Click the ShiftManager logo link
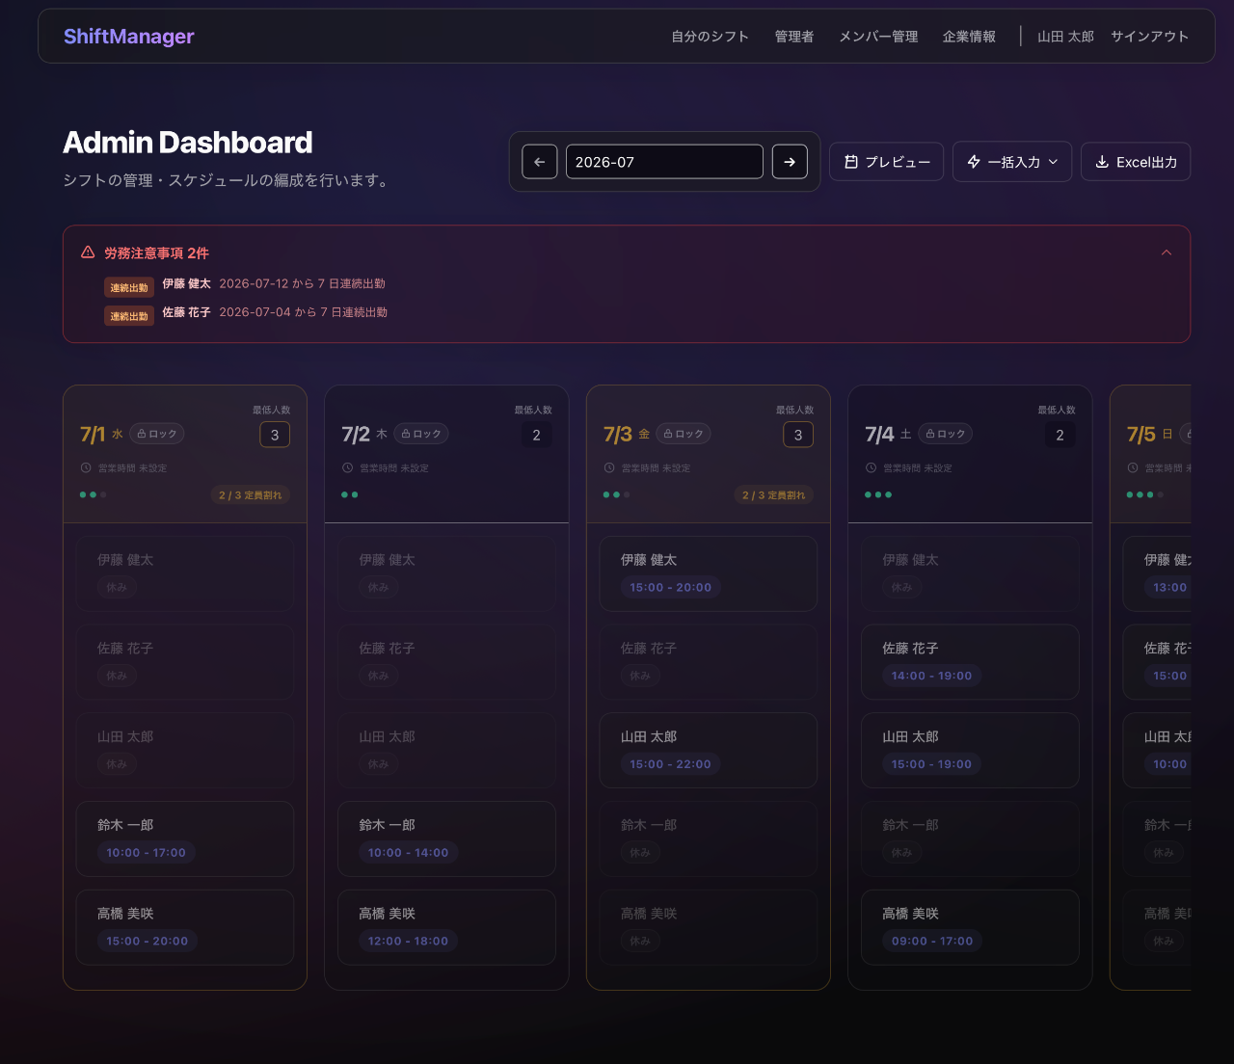Screen dimensions: 1234x1064 point(129,37)
